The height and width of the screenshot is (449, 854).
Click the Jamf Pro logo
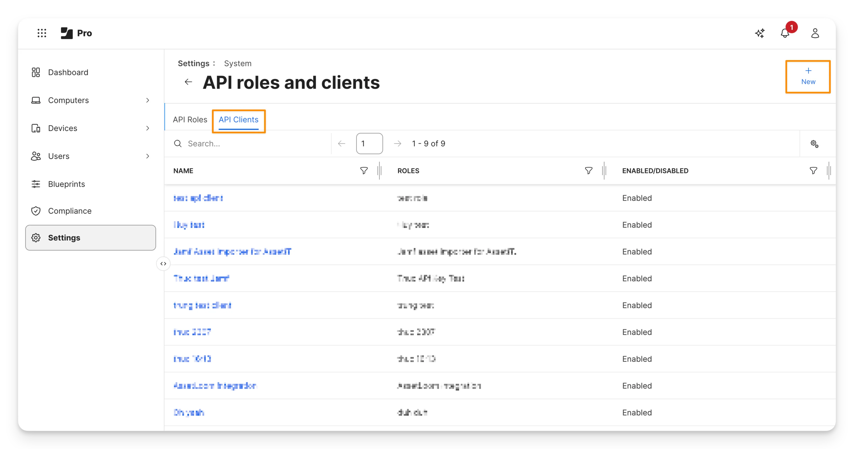pos(76,33)
